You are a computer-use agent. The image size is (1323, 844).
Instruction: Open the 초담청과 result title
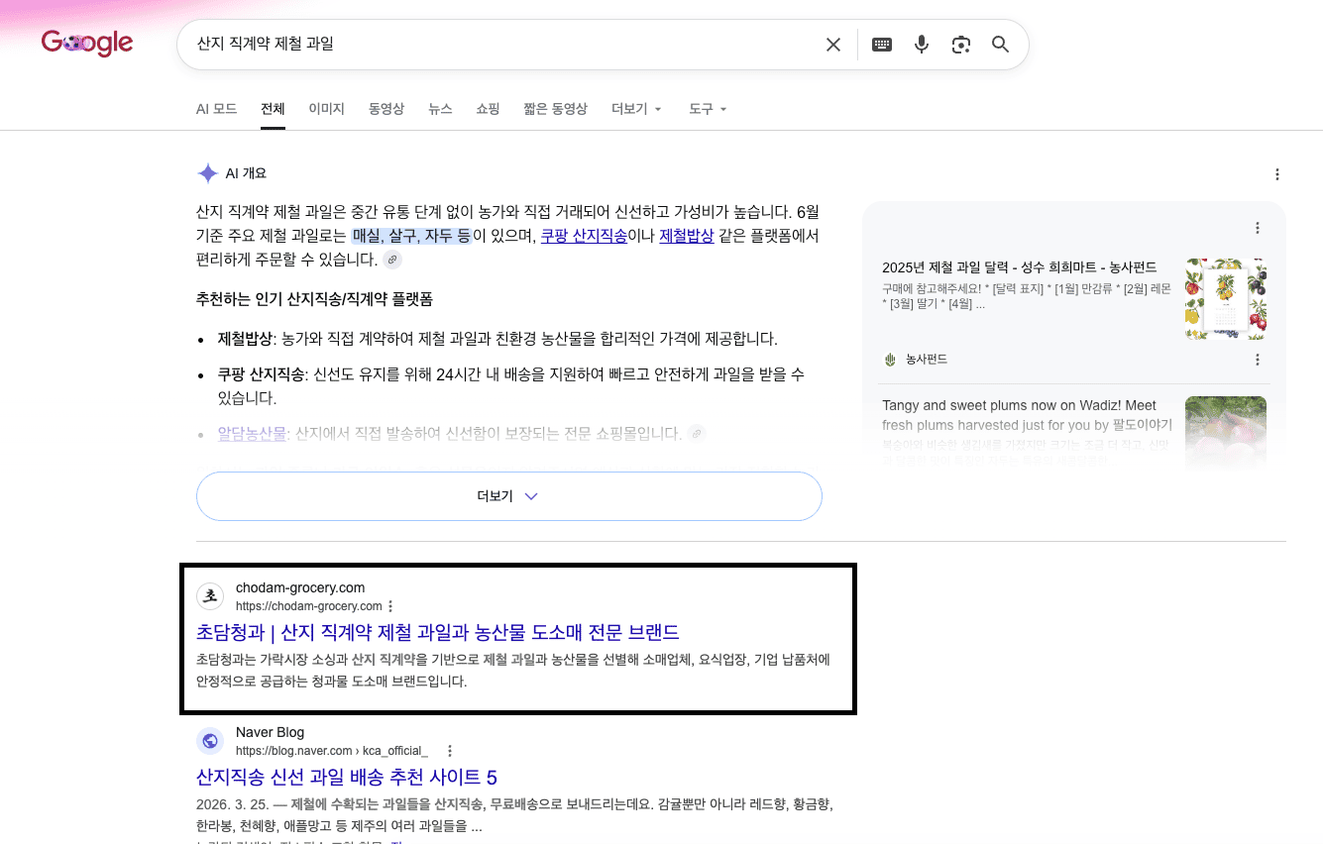coord(438,632)
